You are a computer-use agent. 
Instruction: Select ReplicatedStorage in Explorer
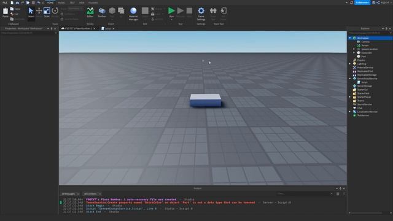pyautogui.click(x=367, y=75)
